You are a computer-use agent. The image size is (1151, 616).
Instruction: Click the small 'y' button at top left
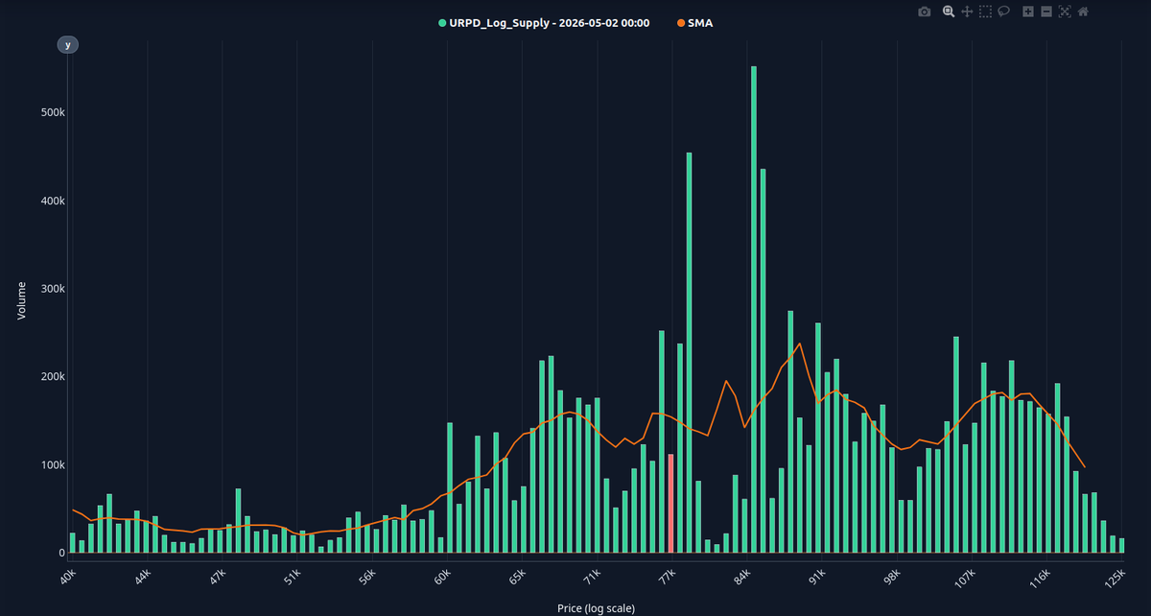67,45
